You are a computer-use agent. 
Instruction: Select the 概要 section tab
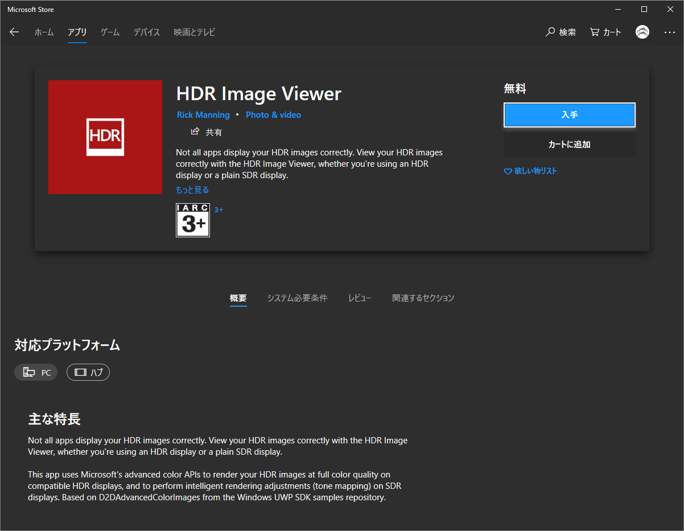click(238, 298)
